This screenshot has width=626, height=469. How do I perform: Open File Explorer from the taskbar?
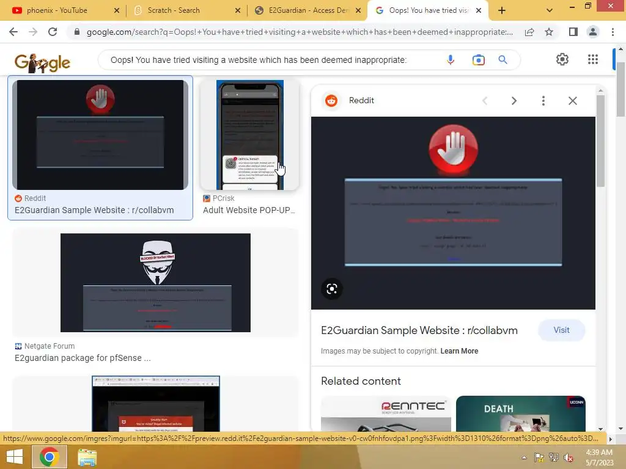pos(87,457)
